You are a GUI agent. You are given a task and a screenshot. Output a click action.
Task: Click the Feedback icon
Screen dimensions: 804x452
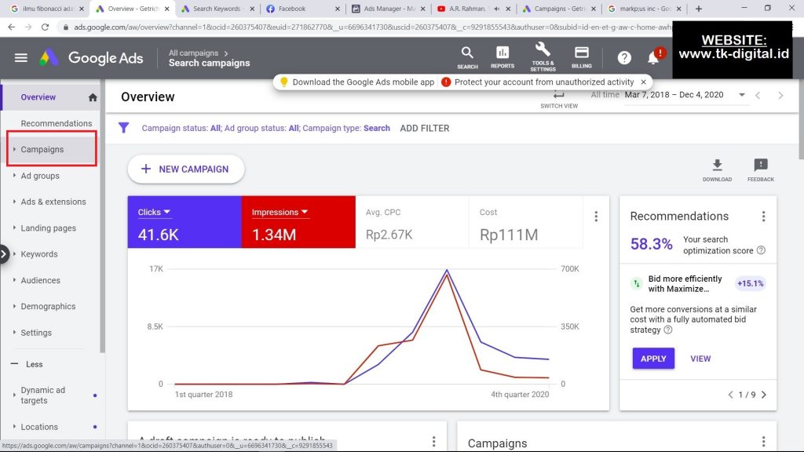760,166
